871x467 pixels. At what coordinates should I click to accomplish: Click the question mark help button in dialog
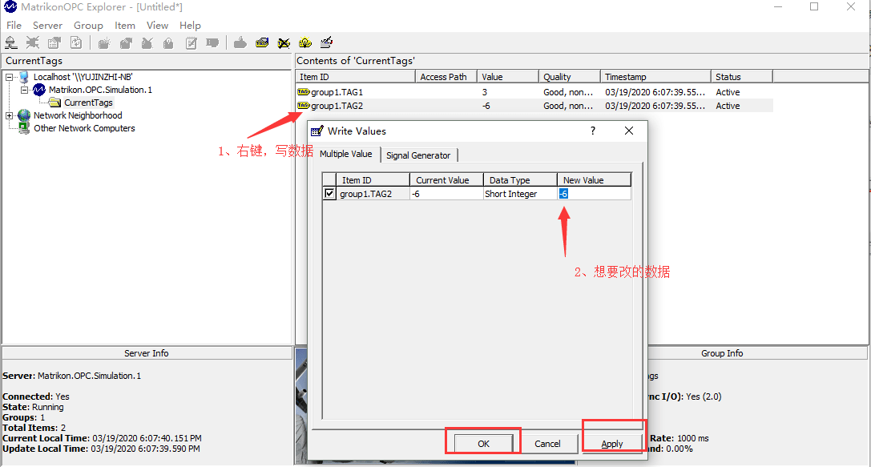pyautogui.click(x=593, y=131)
